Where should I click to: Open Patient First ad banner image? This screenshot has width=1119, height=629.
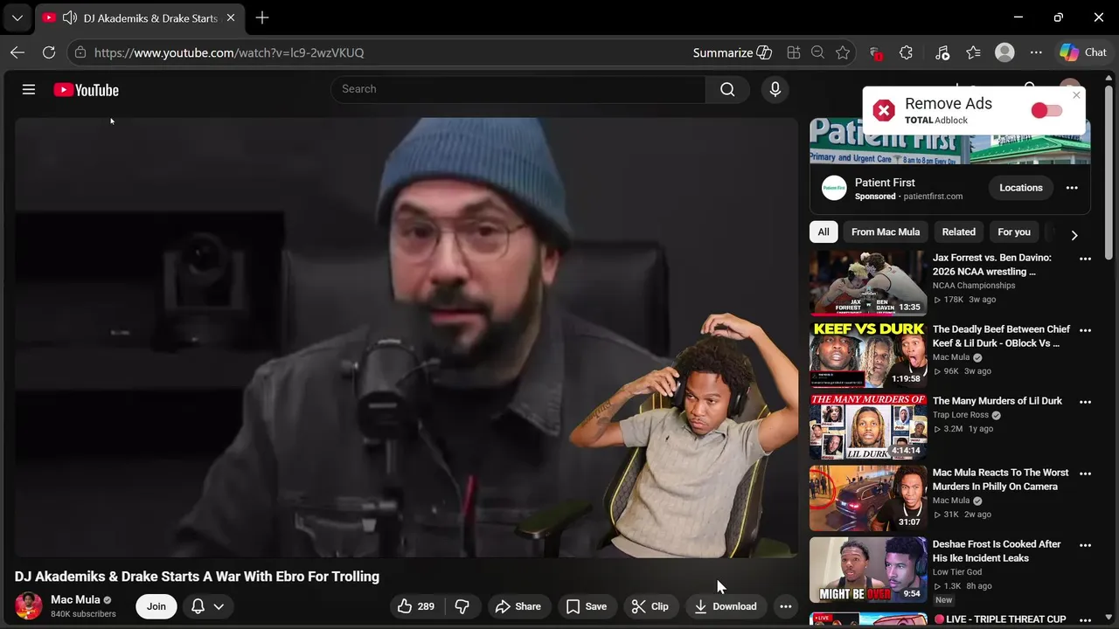click(949, 142)
